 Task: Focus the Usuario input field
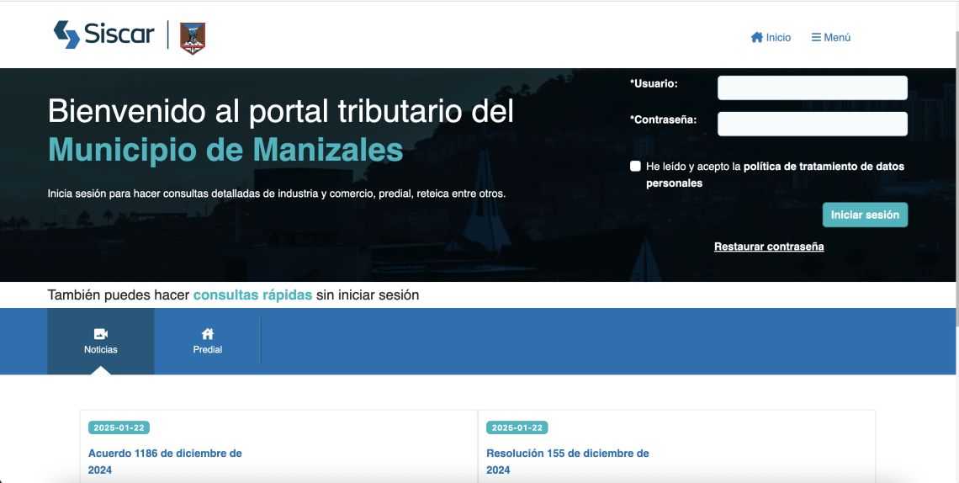tap(813, 88)
